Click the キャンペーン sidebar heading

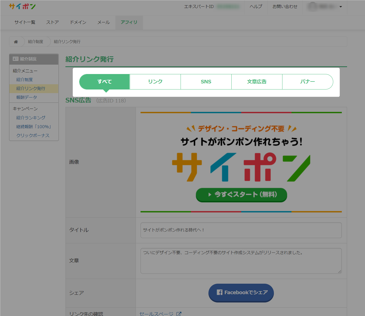25,109
